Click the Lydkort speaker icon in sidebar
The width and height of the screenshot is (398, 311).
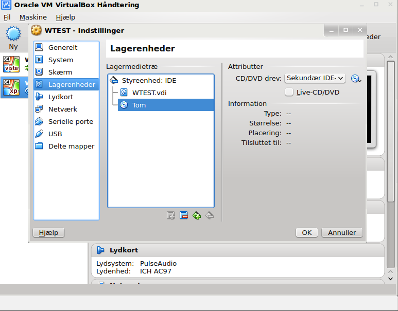pos(39,97)
